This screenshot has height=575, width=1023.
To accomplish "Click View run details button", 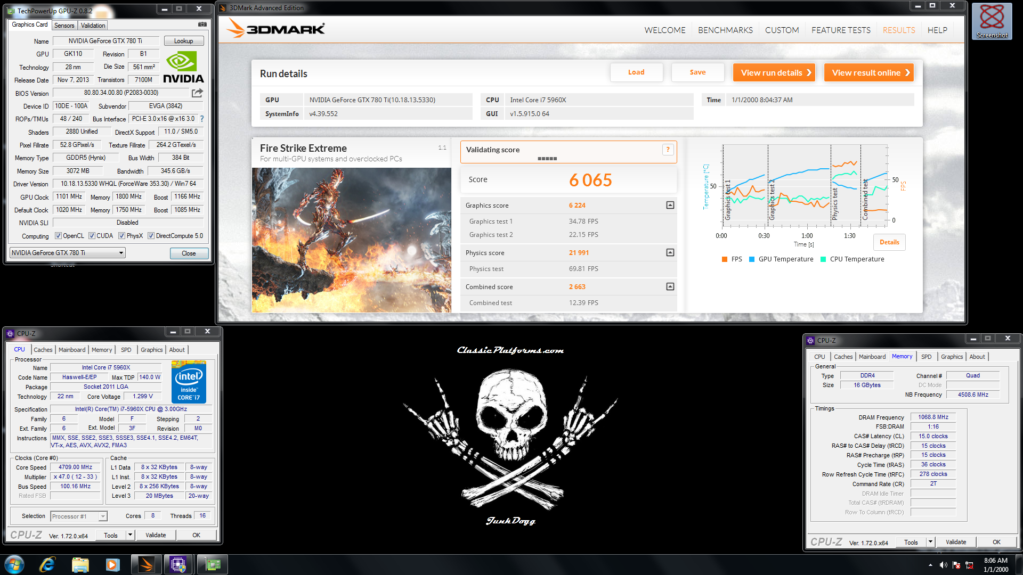I will (774, 72).
